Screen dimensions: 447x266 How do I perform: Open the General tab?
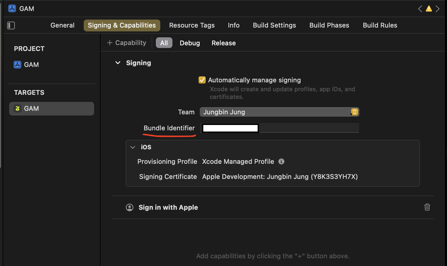point(62,25)
